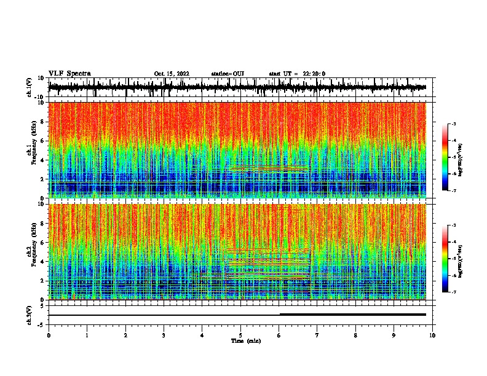This screenshot has height=376, width=487.
Task: Click the 'Time (min)' axis title
Action: [246, 341]
